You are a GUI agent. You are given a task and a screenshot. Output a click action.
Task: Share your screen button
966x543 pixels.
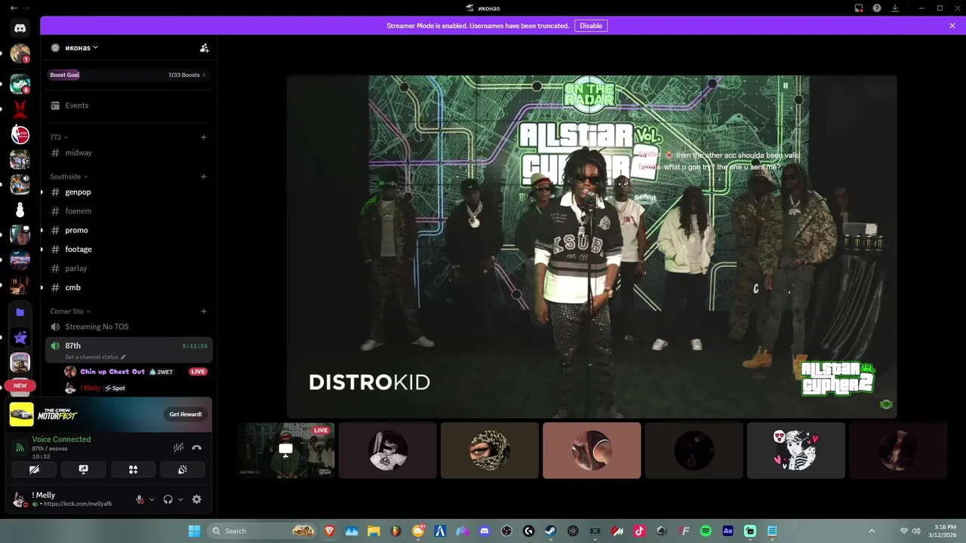click(83, 469)
